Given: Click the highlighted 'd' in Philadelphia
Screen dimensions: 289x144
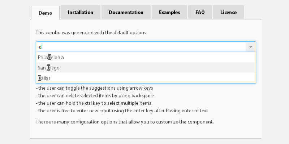Looking at the screenshot, I should [50, 57].
